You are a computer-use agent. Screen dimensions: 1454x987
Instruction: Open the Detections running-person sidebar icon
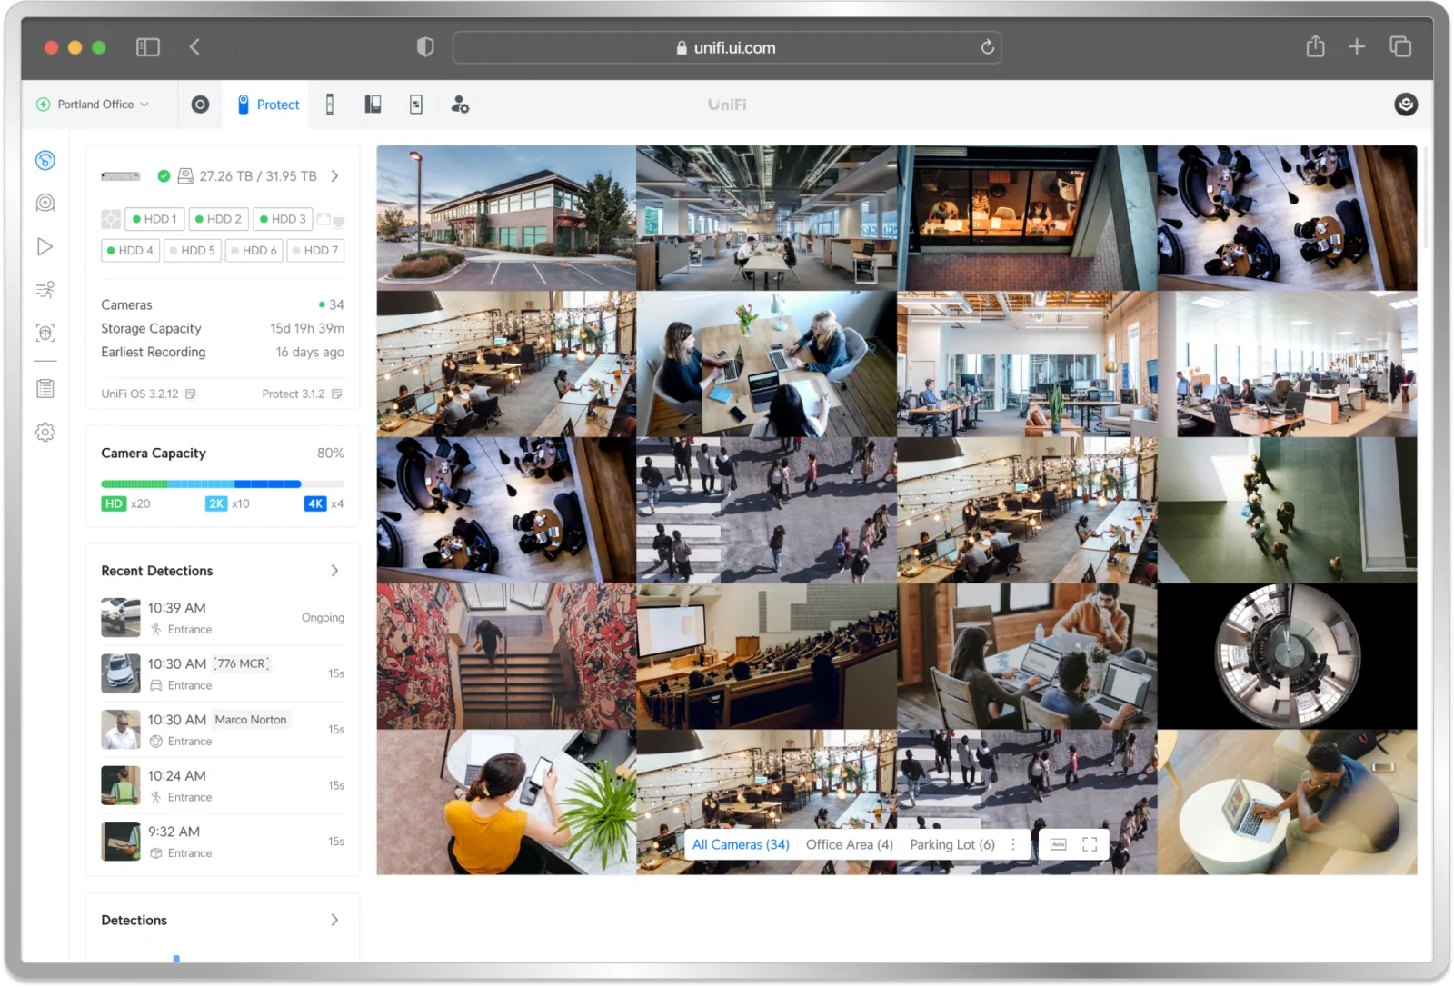pos(45,290)
